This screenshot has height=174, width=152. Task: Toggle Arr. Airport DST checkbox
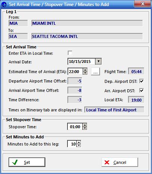tap(142, 90)
